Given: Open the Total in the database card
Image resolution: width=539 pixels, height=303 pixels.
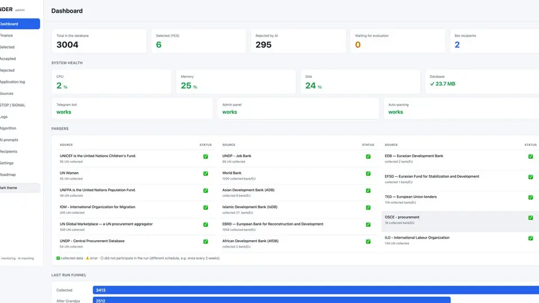Looking at the screenshot, I should tap(99, 41).
